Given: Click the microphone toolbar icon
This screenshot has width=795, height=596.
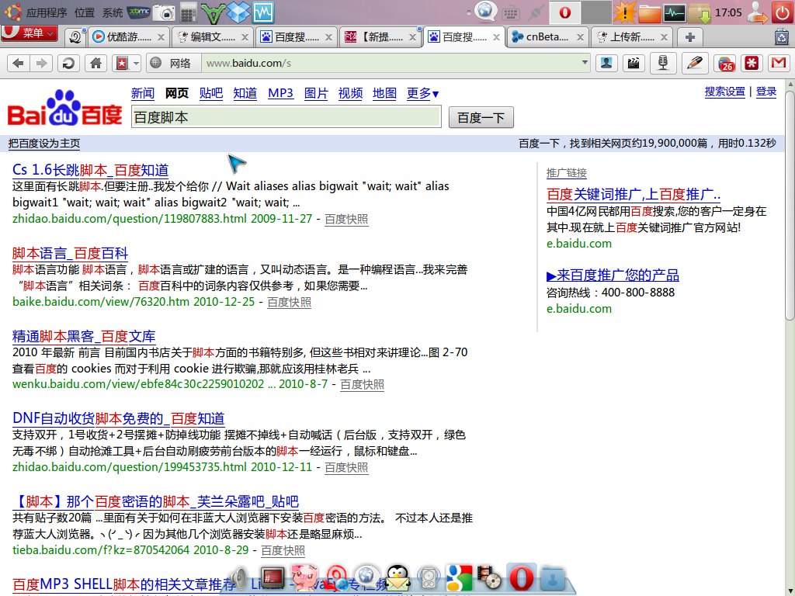Looking at the screenshot, I should point(662,64).
